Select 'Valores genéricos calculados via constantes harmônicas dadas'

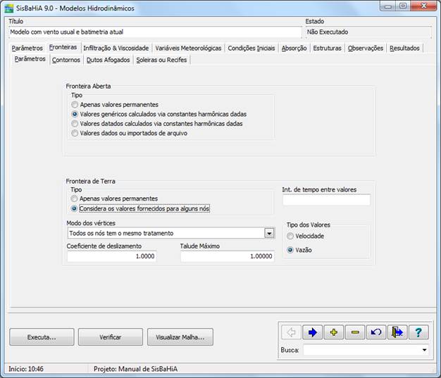pos(159,114)
